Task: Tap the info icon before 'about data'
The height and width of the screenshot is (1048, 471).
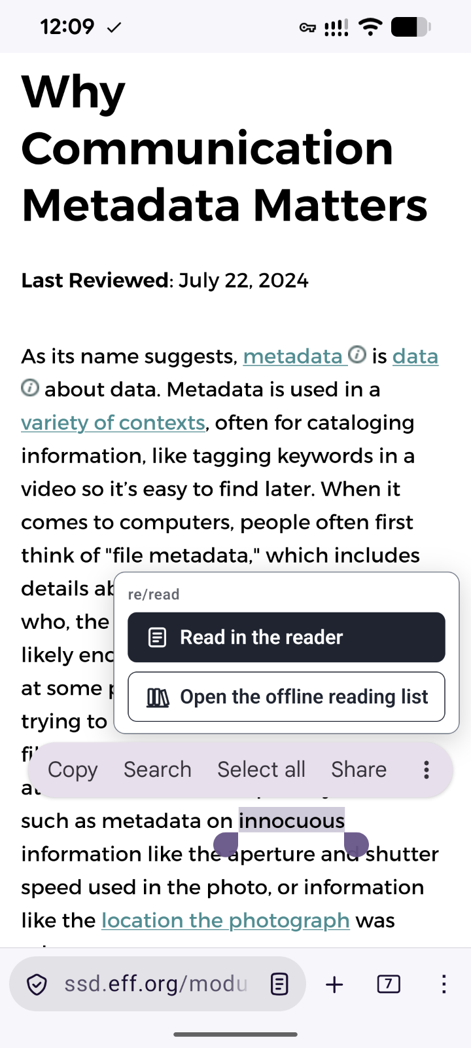Action: click(x=30, y=388)
